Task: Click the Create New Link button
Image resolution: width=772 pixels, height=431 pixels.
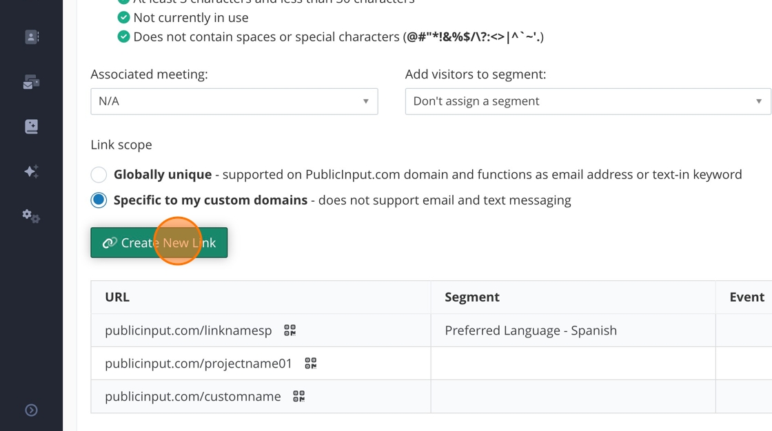Action: 159,243
